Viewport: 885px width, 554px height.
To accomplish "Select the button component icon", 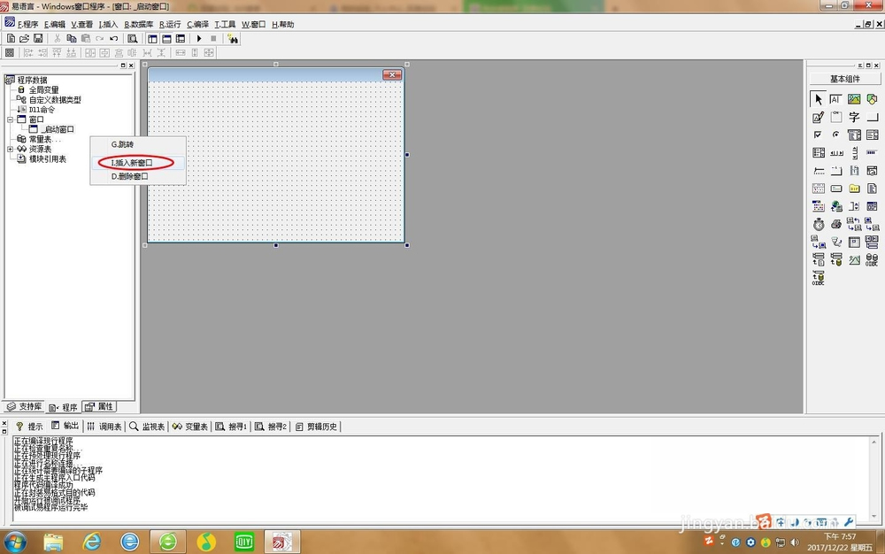I will (x=872, y=118).
